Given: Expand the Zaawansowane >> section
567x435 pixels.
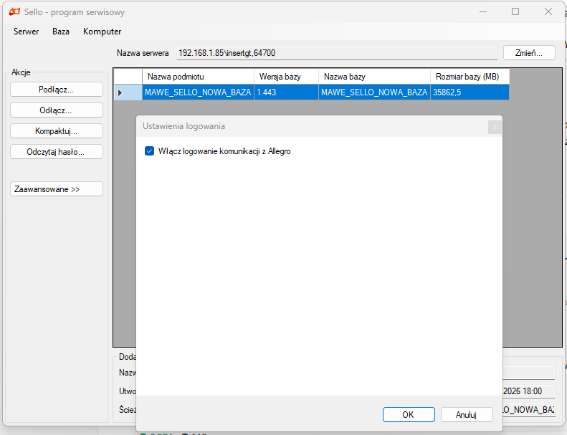Looking at the screenshot, I should 57,189.
